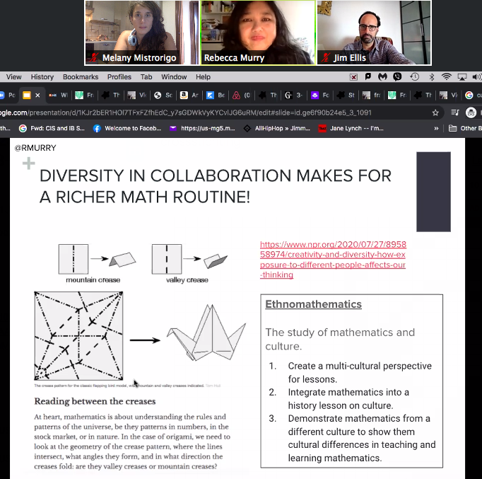Image resolution: width=482 pixels, height=479 pixels.
Task: Switch to the 'Wi' tab next to active tab
Action: pos(59,96)
